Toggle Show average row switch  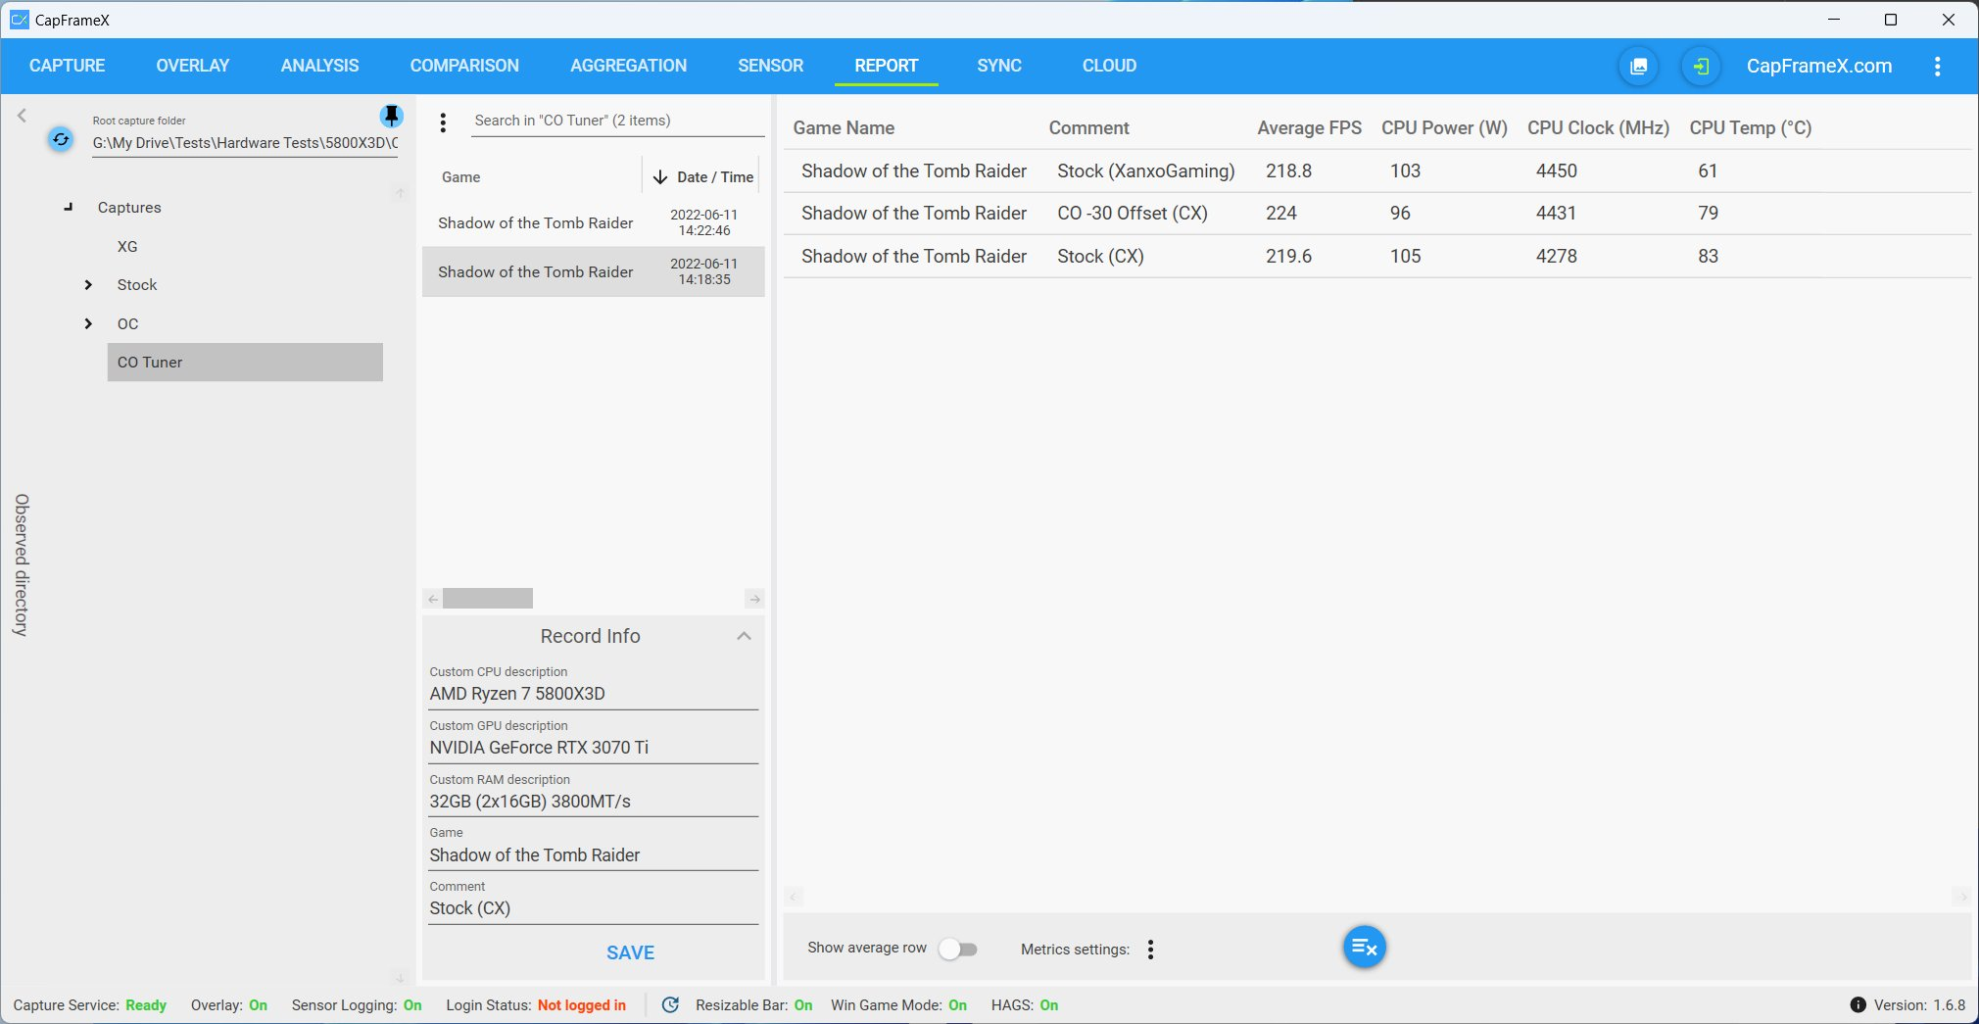(x=957, y=949)
